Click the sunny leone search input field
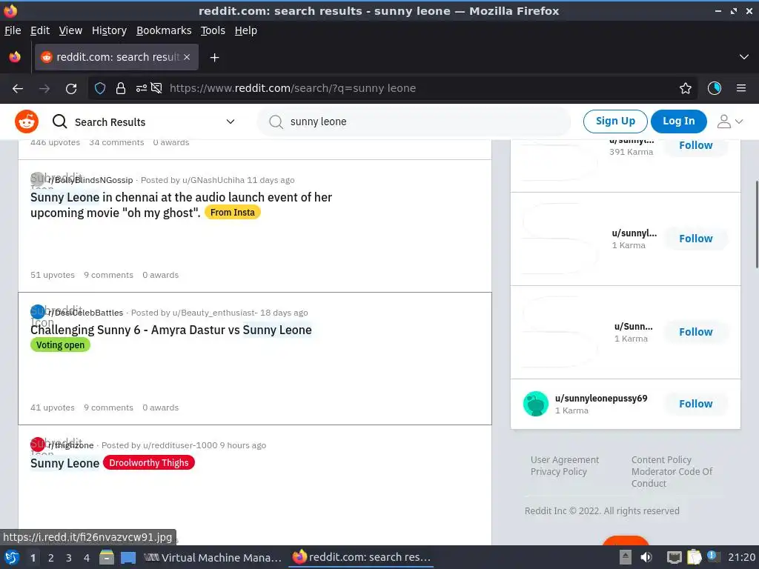The width and height of the screenshot is (759, 569). coord(414,122)
